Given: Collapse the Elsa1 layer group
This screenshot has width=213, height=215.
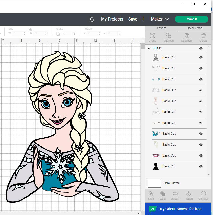Looking at the screenshot, I should [x=149, y=48].
